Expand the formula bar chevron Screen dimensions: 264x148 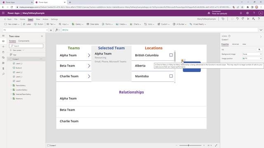(261, 30)
